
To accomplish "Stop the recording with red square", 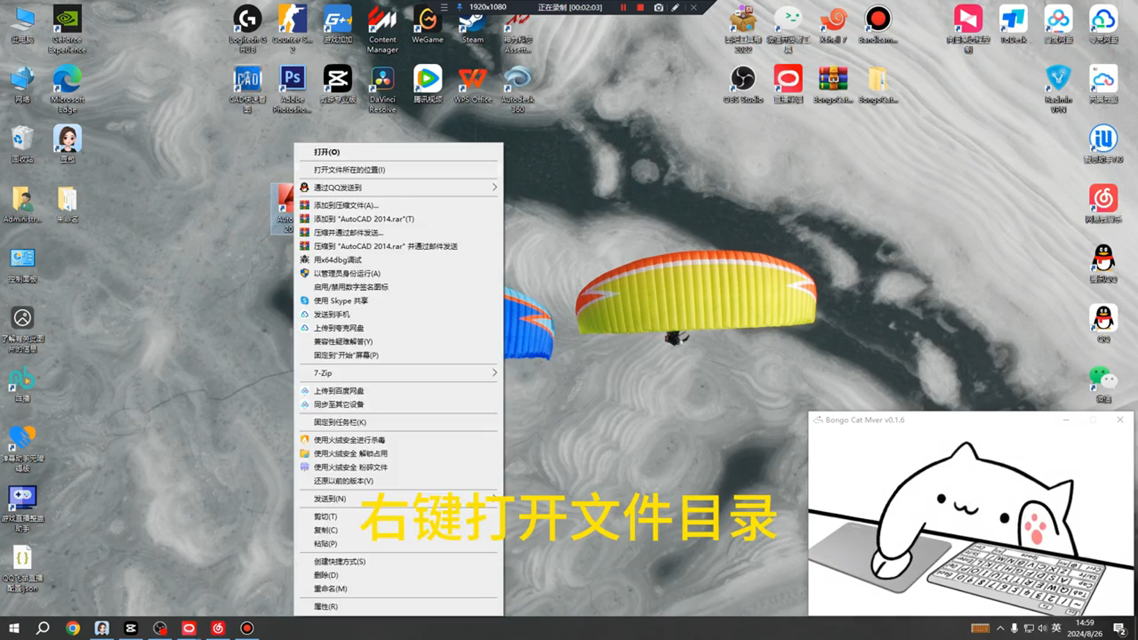I will click(640, 8).
